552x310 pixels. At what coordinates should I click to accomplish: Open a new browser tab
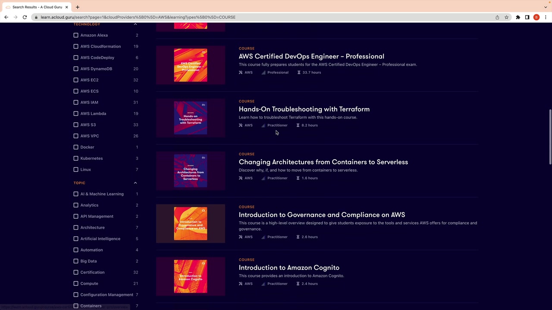click(x=78, y=7)
